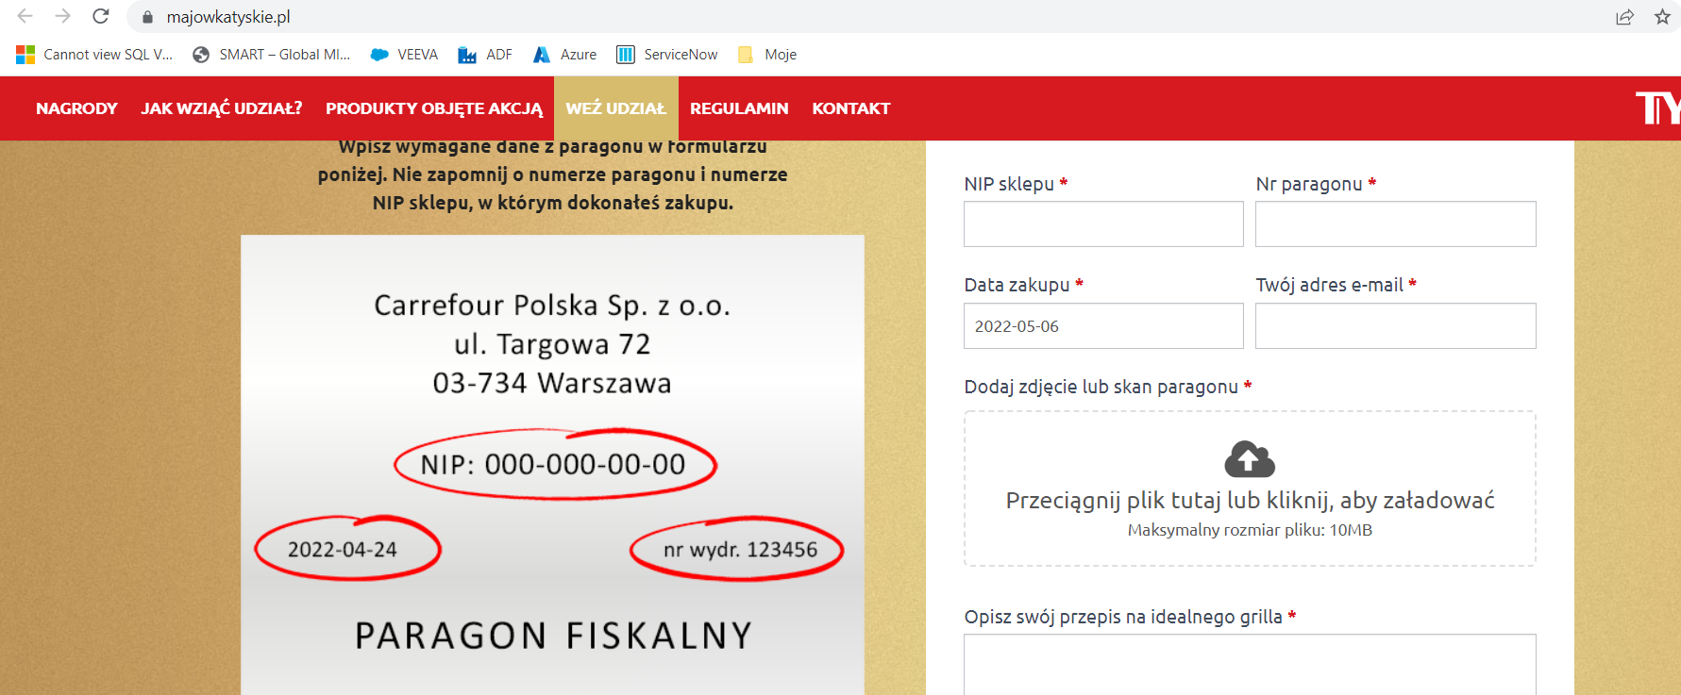Bookmark page with star icon
The image size is (1681, 695).
point(1662,17)
